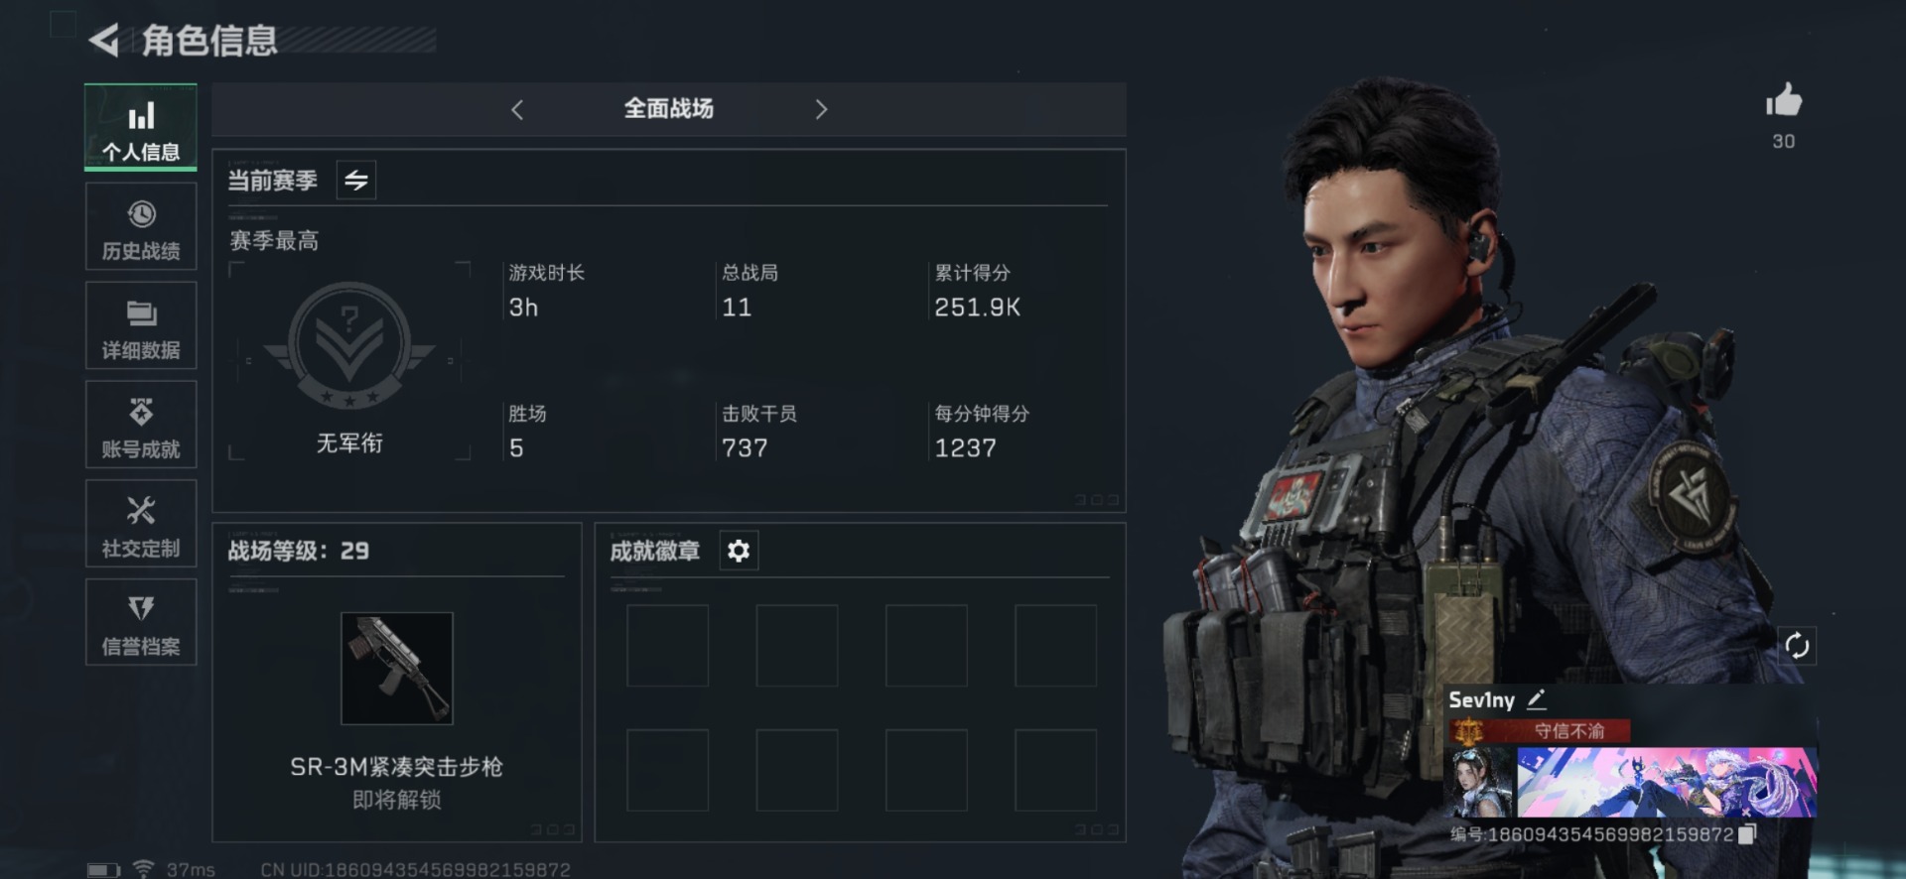Edit the Sev1ny nickname with pencil icon

(x=1537, y=699)
